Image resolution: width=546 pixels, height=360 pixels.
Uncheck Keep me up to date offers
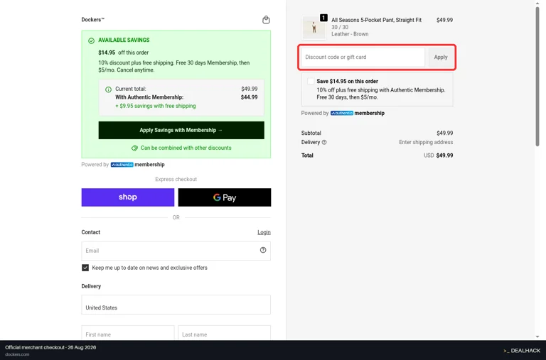click(85, 268)
